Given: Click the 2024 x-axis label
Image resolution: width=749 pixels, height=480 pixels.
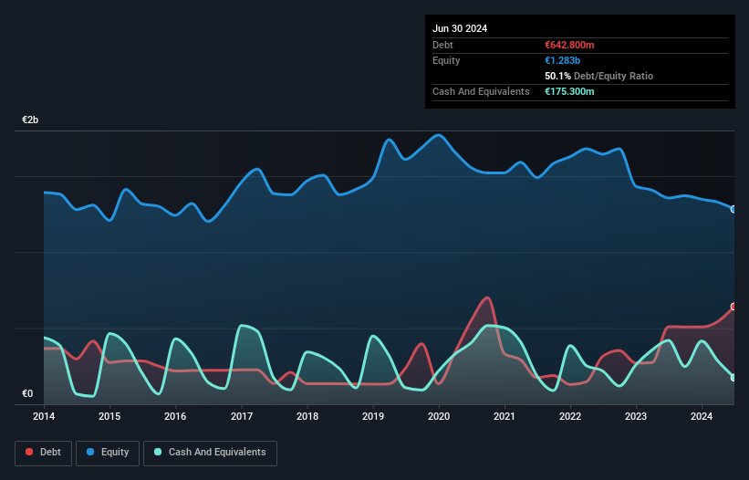Looking at the screenshot, I should pos(702,417).
